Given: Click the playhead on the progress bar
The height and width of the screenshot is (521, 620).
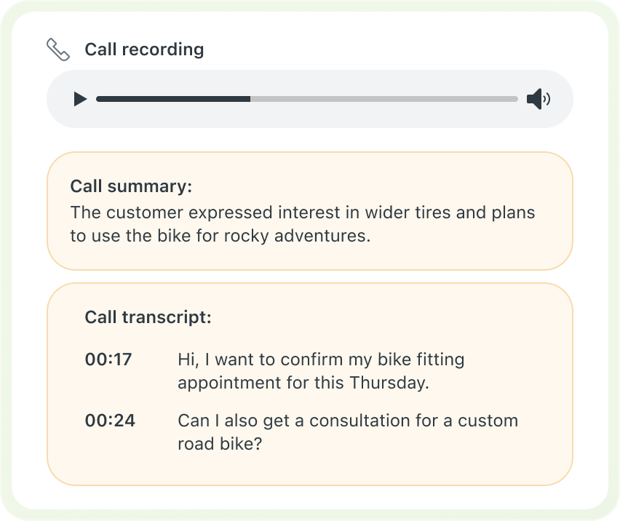Looking at the screenshot, I should (250, 99).
